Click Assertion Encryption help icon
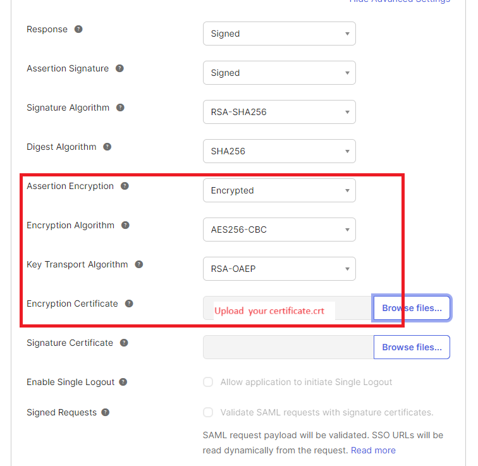Screen dimensions: 478x466 [125, 186]
